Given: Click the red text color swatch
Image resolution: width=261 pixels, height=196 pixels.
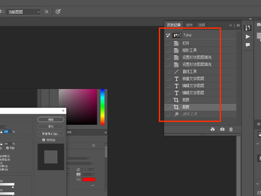Looking at the screenshot, I should pyautogui.click(x=89, y=179).
